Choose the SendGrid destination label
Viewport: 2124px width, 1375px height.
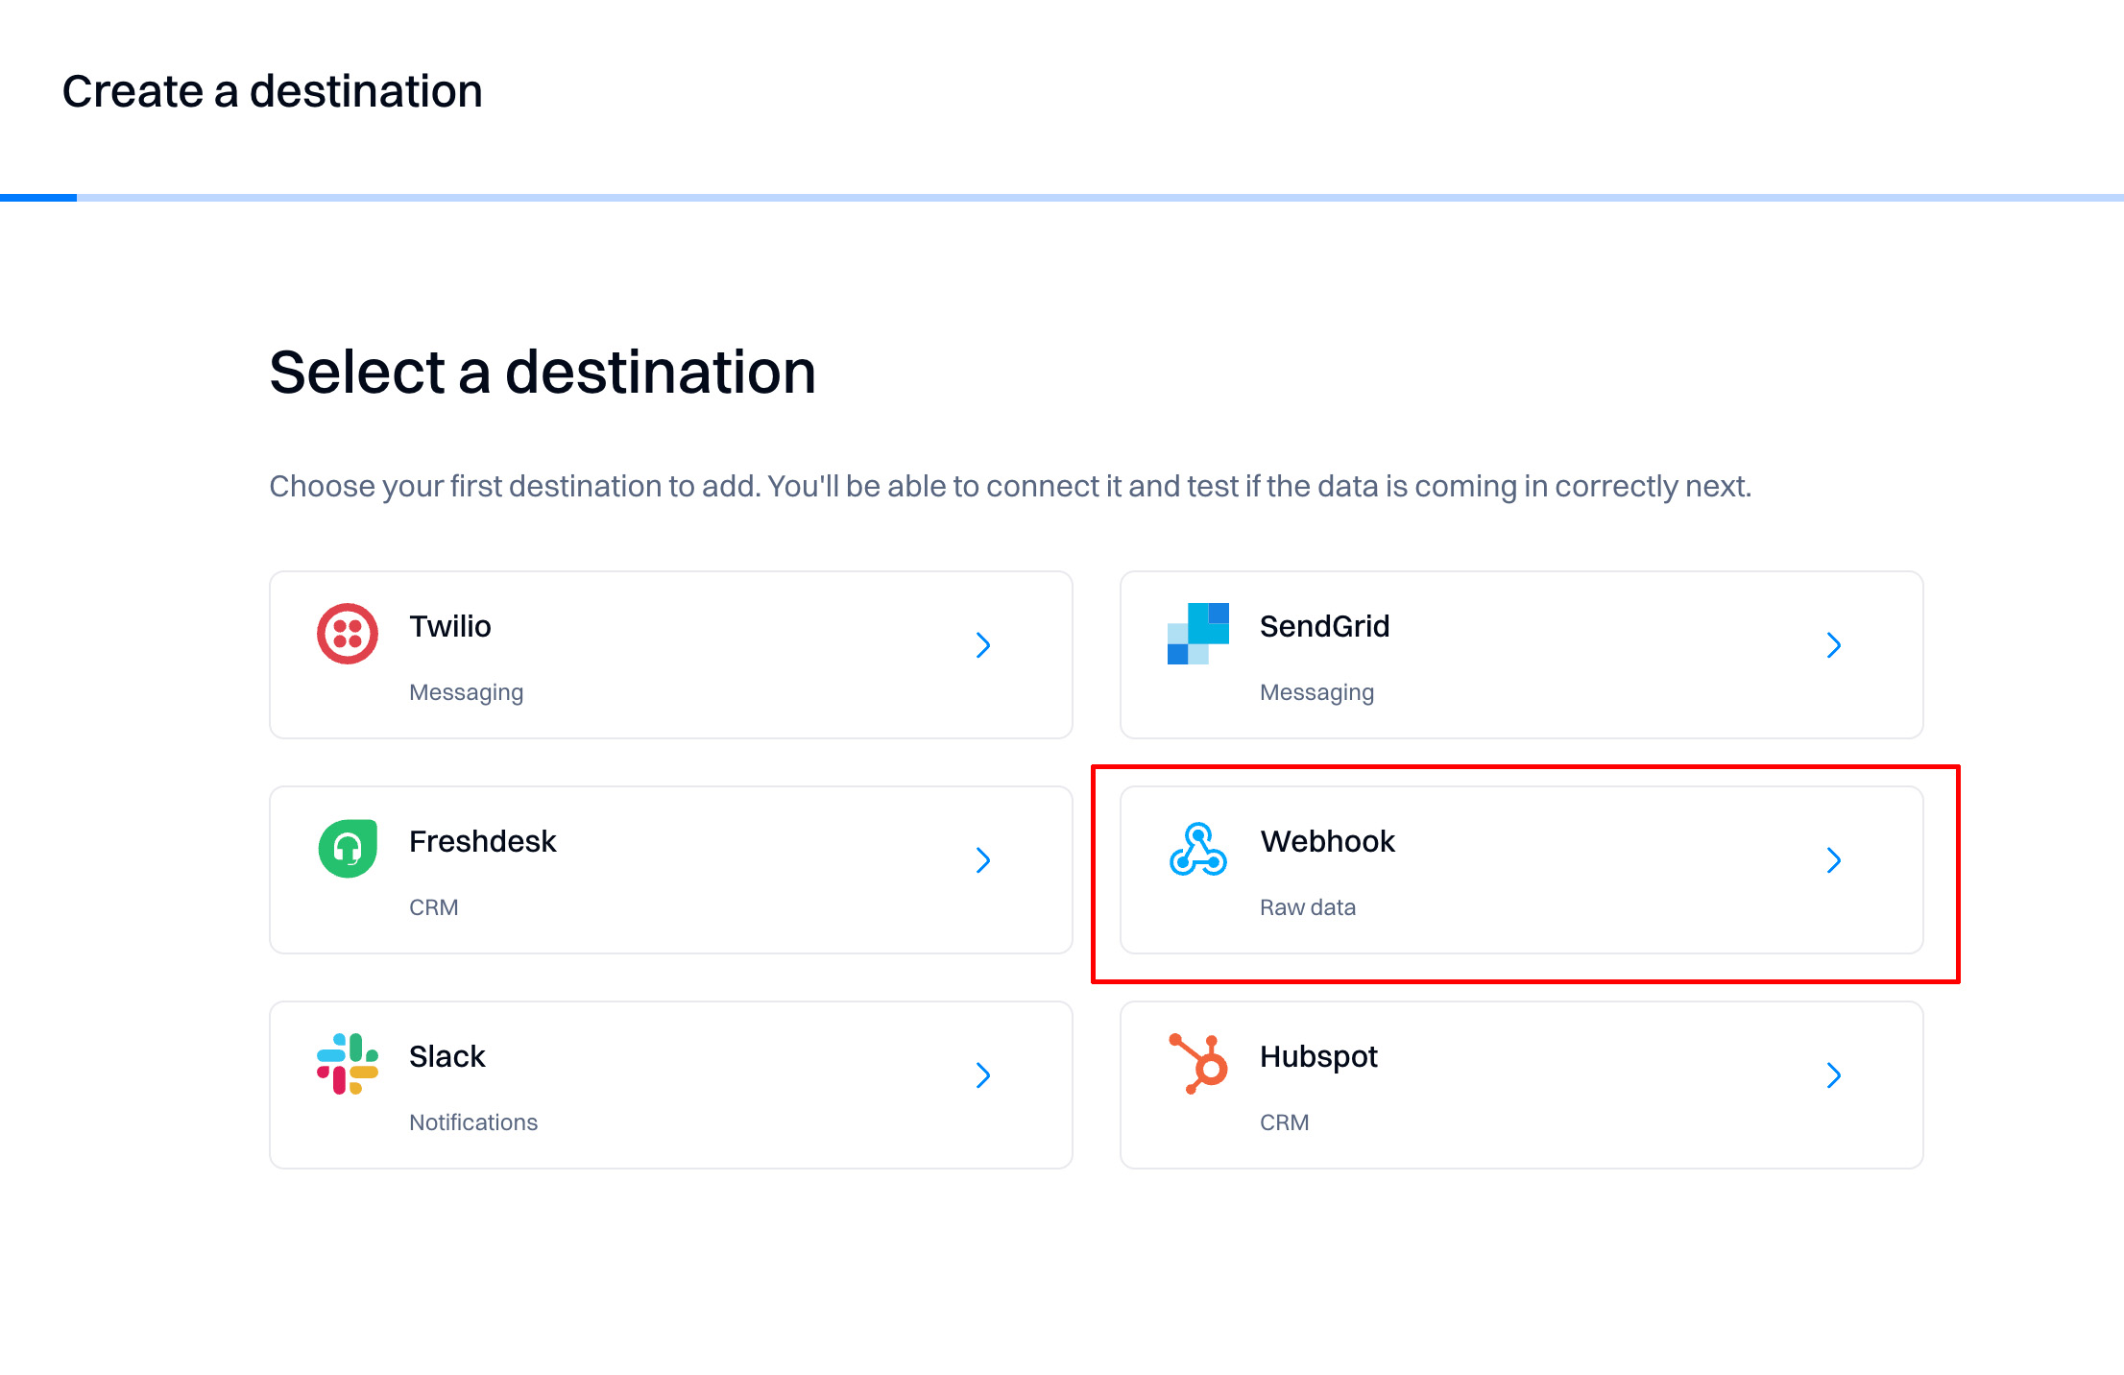click(x=1324, y=626)
